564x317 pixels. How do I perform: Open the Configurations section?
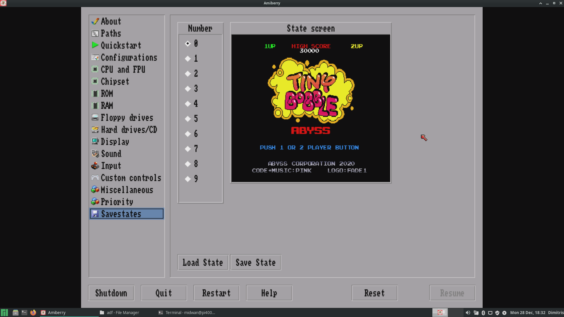pyautogui.click(x=129, y=57)
